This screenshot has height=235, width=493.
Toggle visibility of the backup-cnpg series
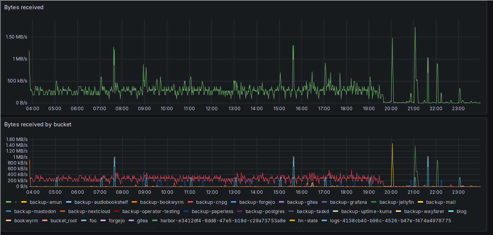click(210, 202)
